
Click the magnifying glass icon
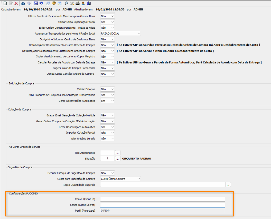coord(66,4)
